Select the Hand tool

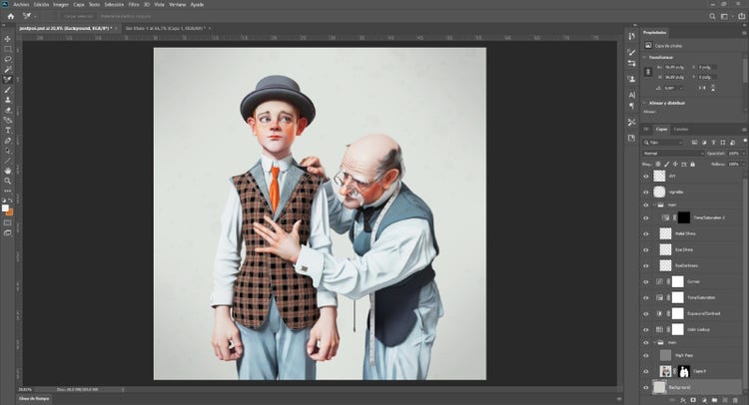point(8,171)
